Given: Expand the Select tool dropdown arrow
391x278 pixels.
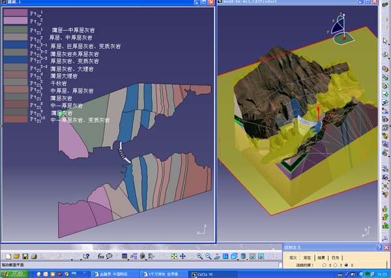Looking at the screenshot, I should [x=389, y=44].
